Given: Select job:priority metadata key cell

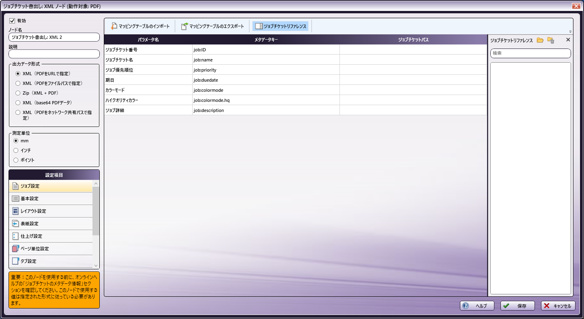Looking at the screenshot, I should click(x=266, y=70).
